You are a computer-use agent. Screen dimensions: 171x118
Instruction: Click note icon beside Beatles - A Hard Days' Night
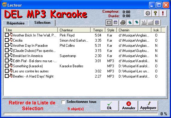click(11, 76)
